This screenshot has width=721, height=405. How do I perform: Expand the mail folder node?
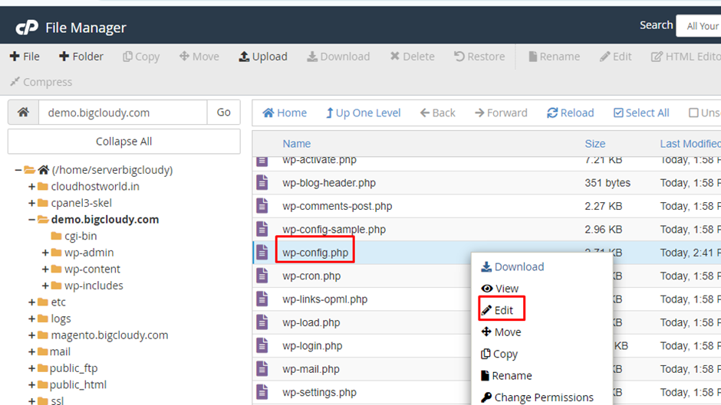point(31,351)
